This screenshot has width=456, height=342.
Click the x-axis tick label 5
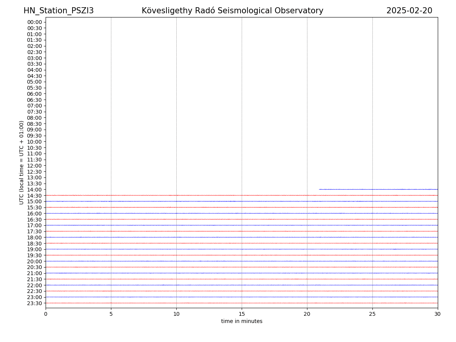[x=111, y=314]
